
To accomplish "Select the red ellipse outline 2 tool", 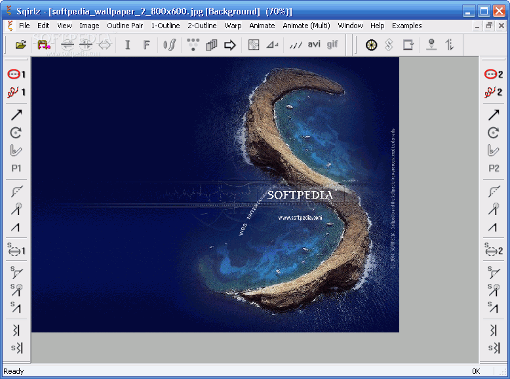I will [x=494, y=74].
